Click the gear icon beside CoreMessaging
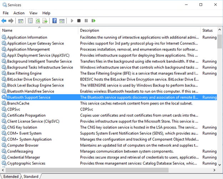 (4, 151)
